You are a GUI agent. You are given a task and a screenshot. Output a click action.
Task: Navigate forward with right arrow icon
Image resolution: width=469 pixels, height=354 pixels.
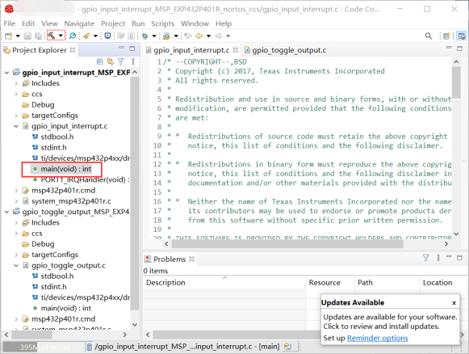click(219, 36)
